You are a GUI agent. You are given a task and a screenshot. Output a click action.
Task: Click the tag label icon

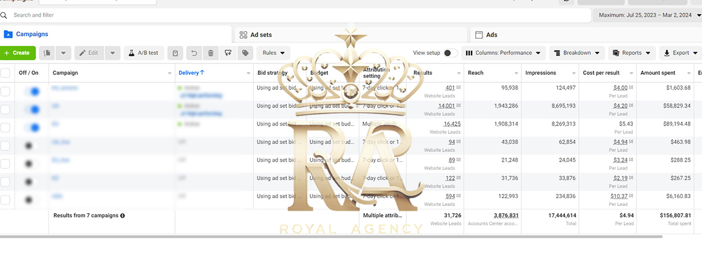[x=245, y=53]
